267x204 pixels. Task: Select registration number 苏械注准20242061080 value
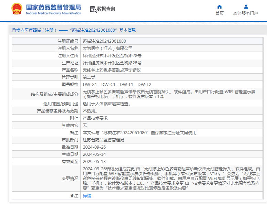pyautogui.click(x=104, y=41)
